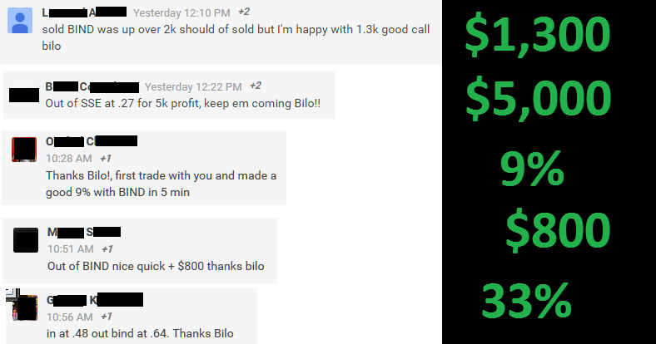Click the +1 on the 10:56 AM comment
656x344 pixels.
click(107, 317)
